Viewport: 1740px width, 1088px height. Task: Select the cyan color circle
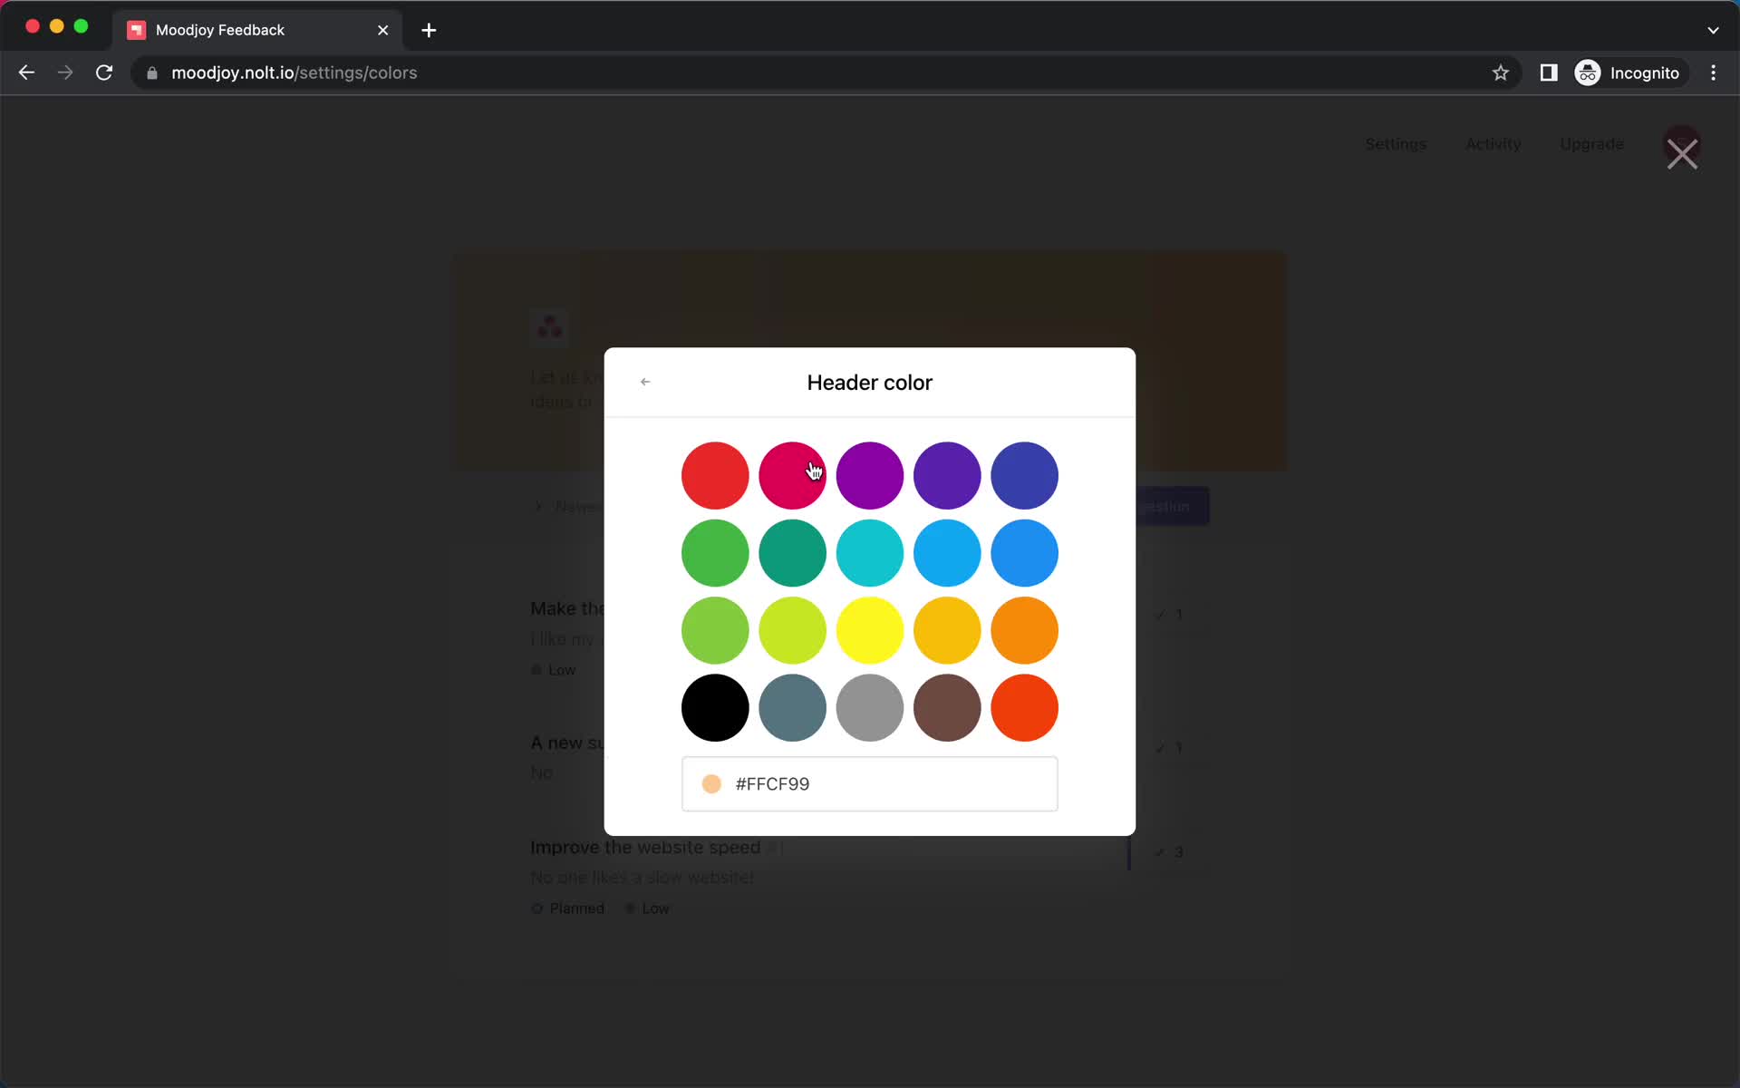click(x=869, y=553)
